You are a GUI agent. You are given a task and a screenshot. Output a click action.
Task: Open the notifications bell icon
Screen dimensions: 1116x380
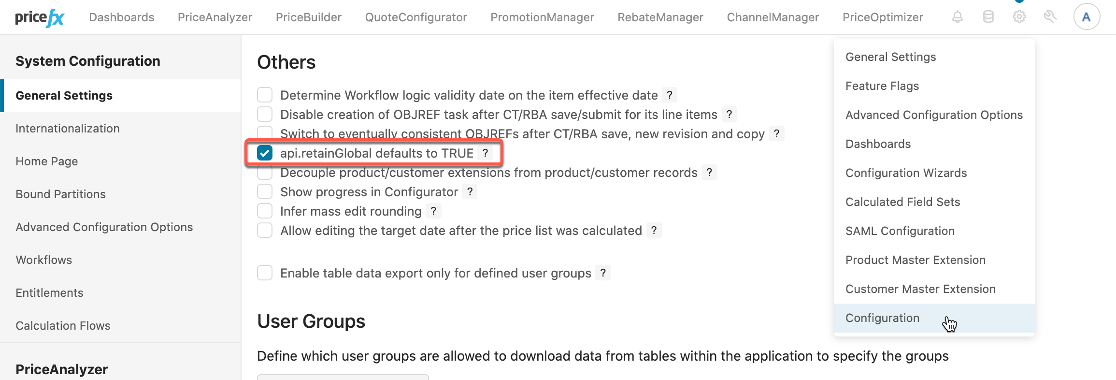(957, 17)
